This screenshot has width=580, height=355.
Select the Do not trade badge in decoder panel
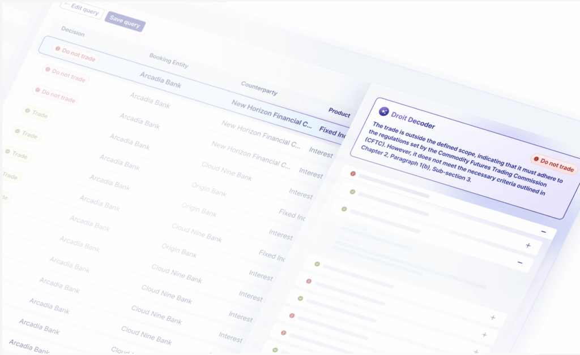pyautogui.click(x=554, y=164)
